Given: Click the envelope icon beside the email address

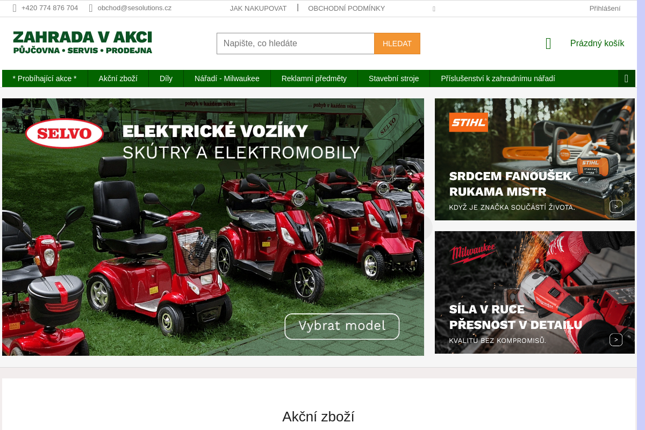Looking at the screenshot, I should [91, 8].
